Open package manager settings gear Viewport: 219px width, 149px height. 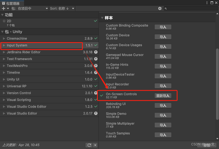pyautogui.click(x=160, y=8)
